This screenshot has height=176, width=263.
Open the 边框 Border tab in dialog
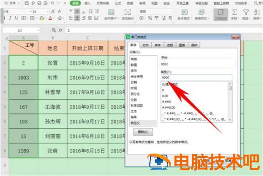pyautogui.click(x=170, y=45)
